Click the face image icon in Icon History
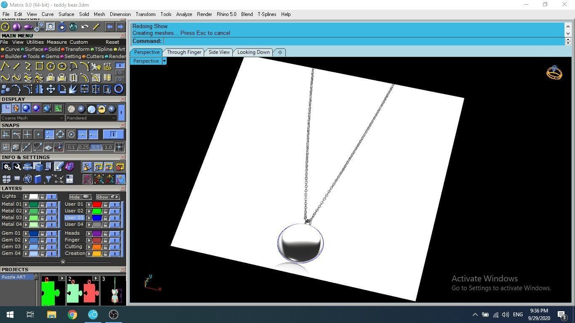 51,27
